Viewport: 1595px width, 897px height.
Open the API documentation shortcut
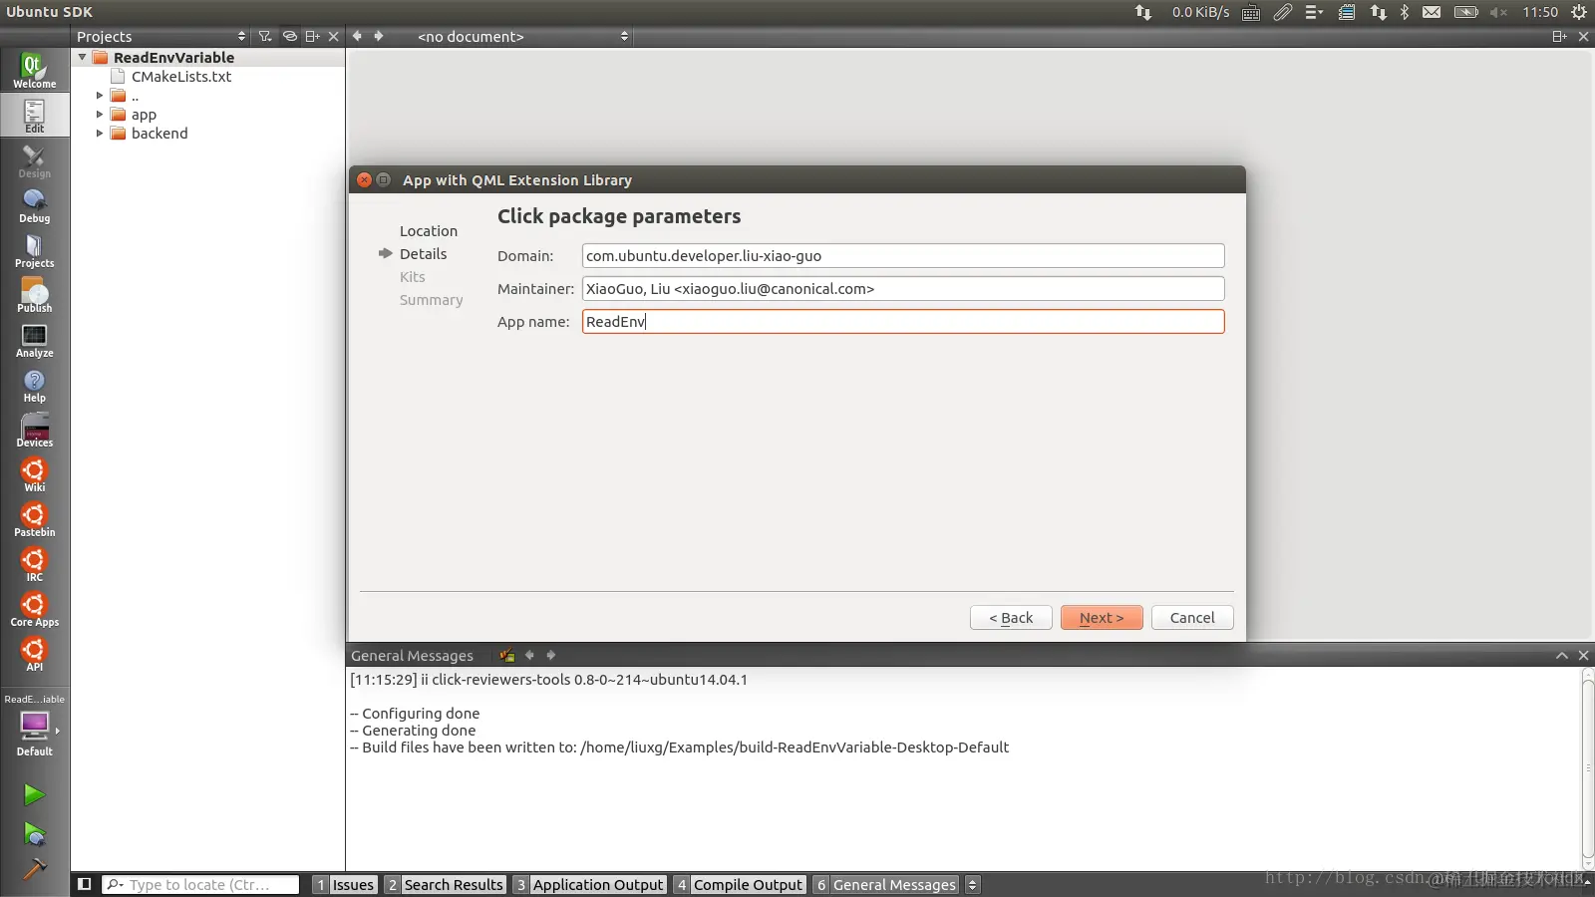34,654
